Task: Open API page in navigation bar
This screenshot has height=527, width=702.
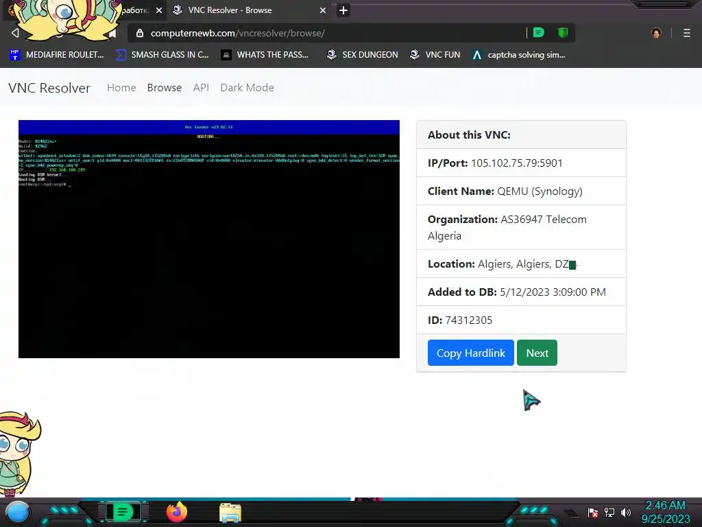Action: (x=201, y=88)
